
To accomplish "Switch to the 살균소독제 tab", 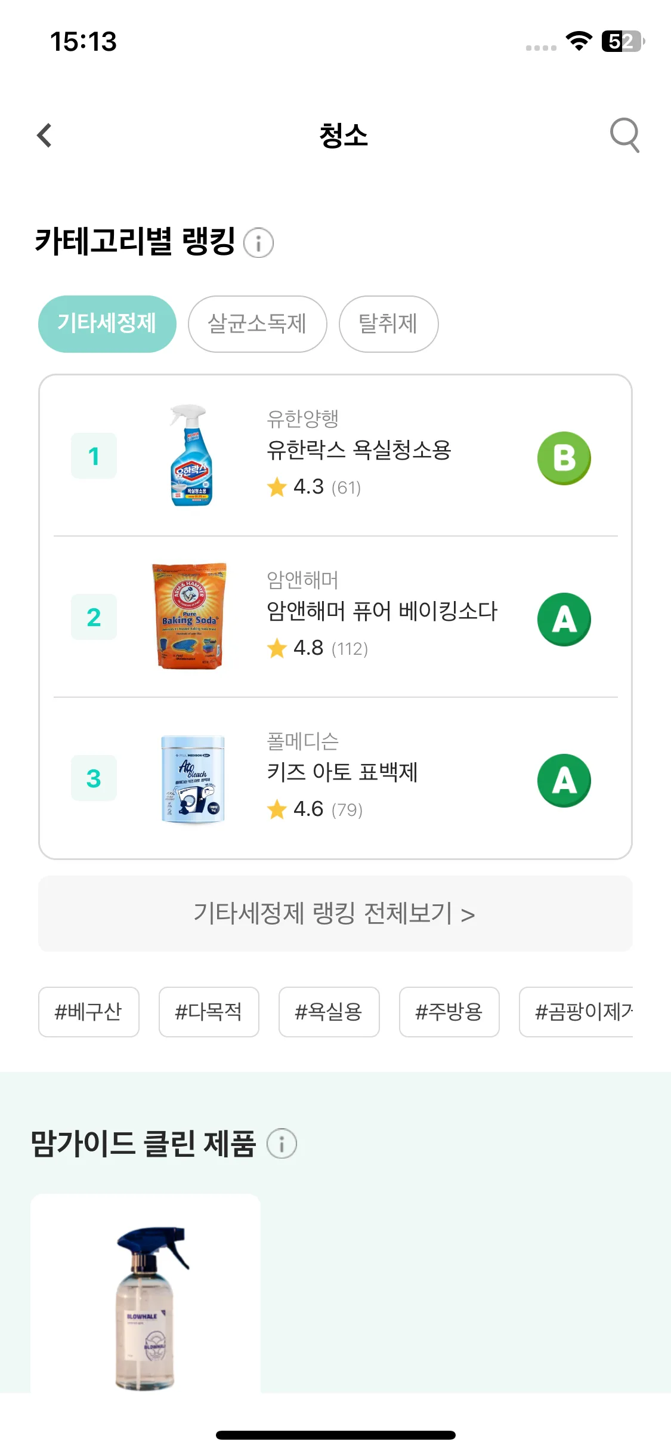I will [x=258, y=324].
